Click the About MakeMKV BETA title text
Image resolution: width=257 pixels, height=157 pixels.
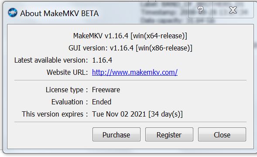point(59,13)
